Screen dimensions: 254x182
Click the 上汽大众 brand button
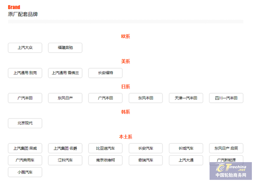pyautogui.click(x=25, y=48)
